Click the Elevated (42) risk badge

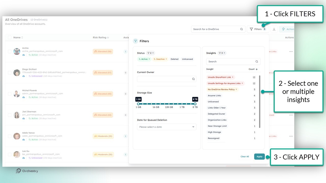(103, 115)
